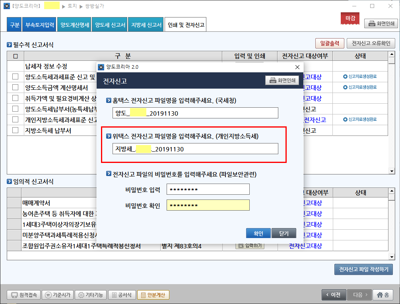Check 양도소득세납부서 row checkbox
Viewport: 400px width, 304px height.
point(16,108)
